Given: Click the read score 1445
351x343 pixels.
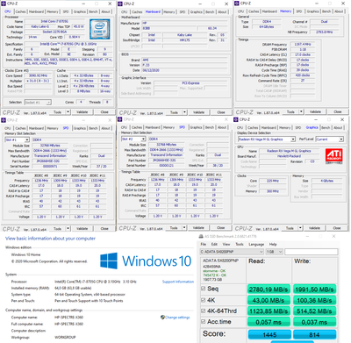Looking at the screenshot, I should 269,334.
